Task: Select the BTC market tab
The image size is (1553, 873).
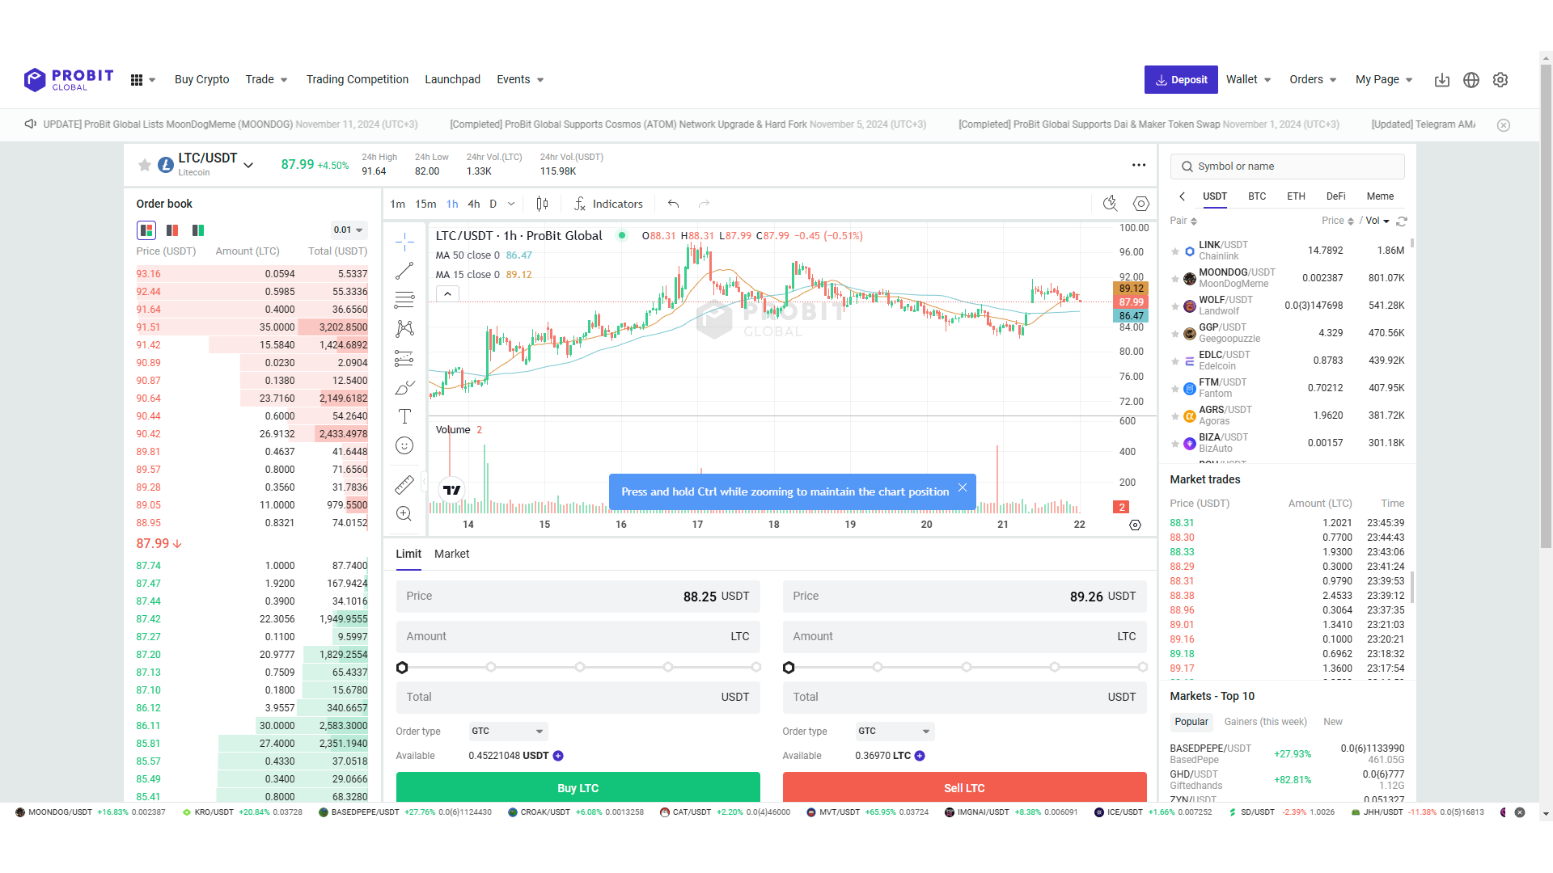Action: [x=1257, y=196]
